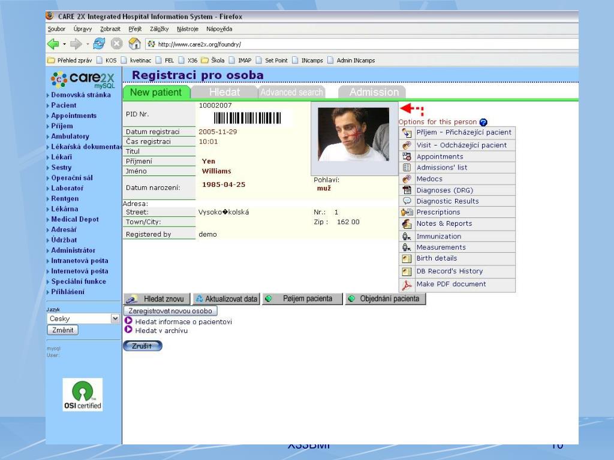614x460 pixels.
Task: Click the OSI certified badge
Action: click(x=83, y=394)
